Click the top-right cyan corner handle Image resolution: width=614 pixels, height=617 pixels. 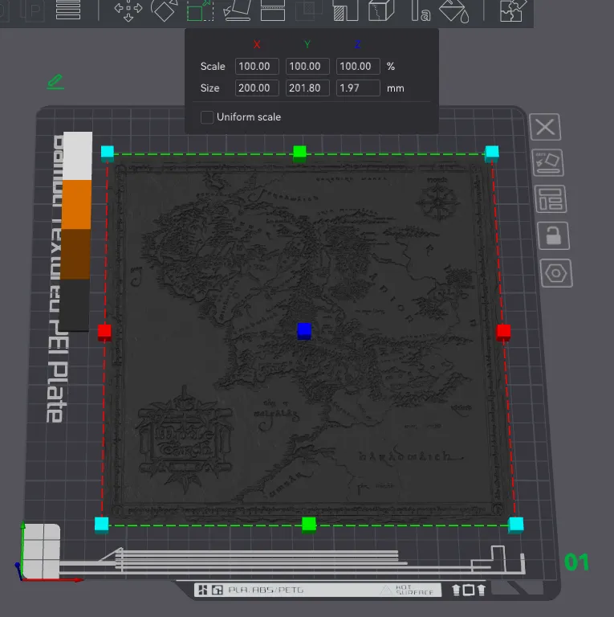click(492, 153)
